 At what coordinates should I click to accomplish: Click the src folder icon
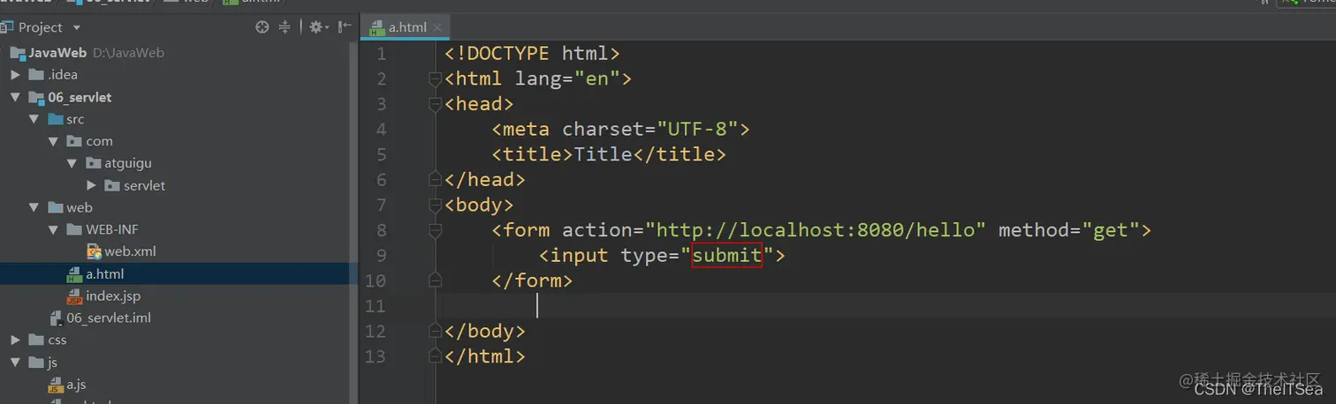click(x=55, y=119)
